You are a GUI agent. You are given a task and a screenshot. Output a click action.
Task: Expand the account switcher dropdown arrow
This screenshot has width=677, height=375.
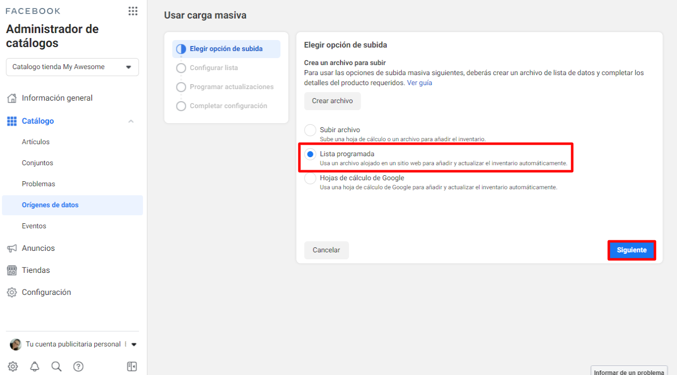(x=134, y=344)
